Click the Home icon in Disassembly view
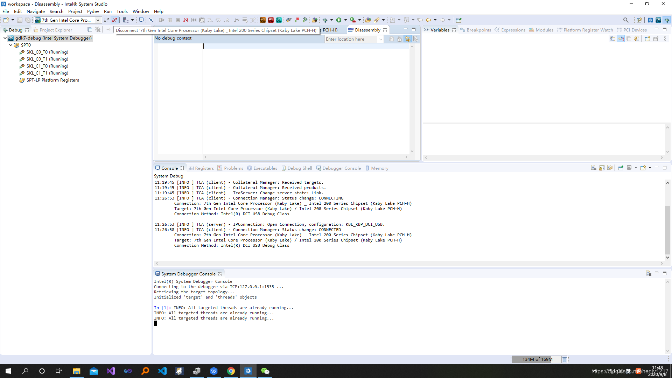Screen dimensions: 672x378 pyautogui.click(x=399, y=39)
